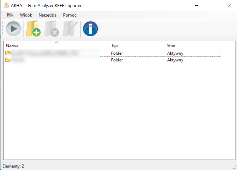Click the Elementy: 2 status bar text
The height and width of the screenshot is (170, 237).
click(x=13, y=166)
